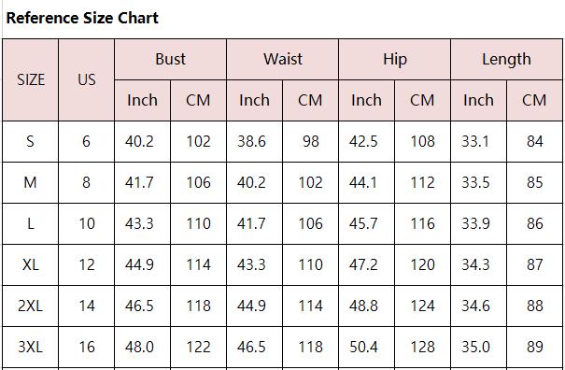Click the Waist header cell
Screen dimensions: 565x370
pyautogui.click(x=282, y=59)
